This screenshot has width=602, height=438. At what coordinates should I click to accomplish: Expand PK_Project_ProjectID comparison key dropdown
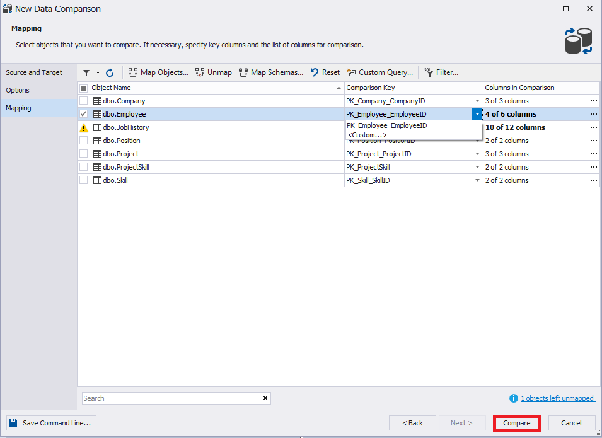click(477, 154)
